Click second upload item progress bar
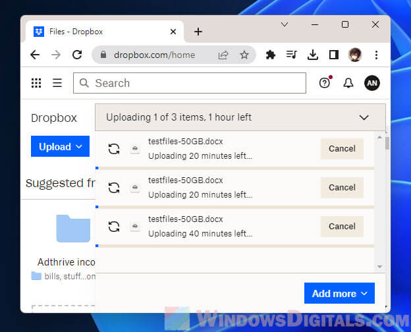The height and width of the screenshot is (332, 411). tap(235, 207)
